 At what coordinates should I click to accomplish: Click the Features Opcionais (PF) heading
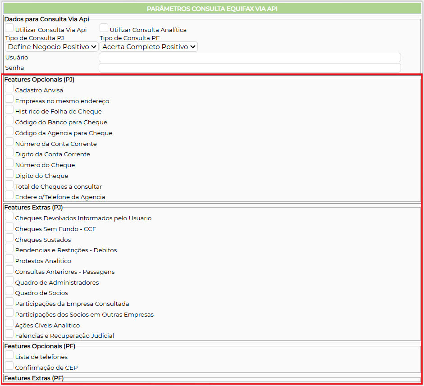(40, 346)
